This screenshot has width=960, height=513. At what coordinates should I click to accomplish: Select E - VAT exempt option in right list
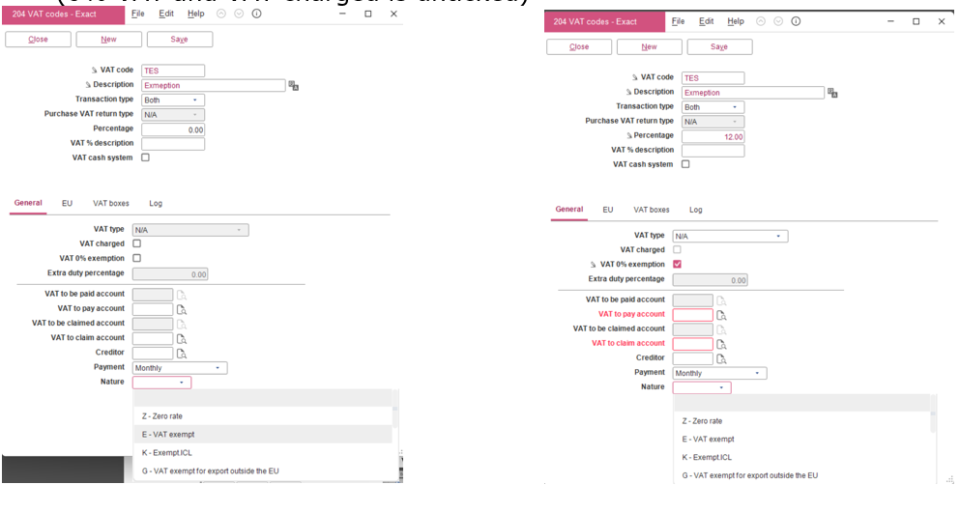pos(802,439)
